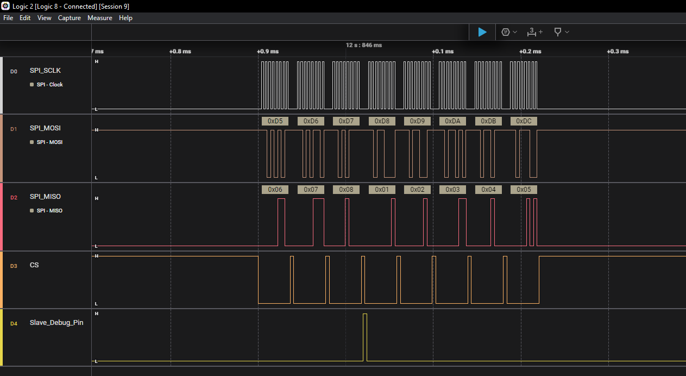Select the Slave_Debug_Pin channel label

point(56,323)
